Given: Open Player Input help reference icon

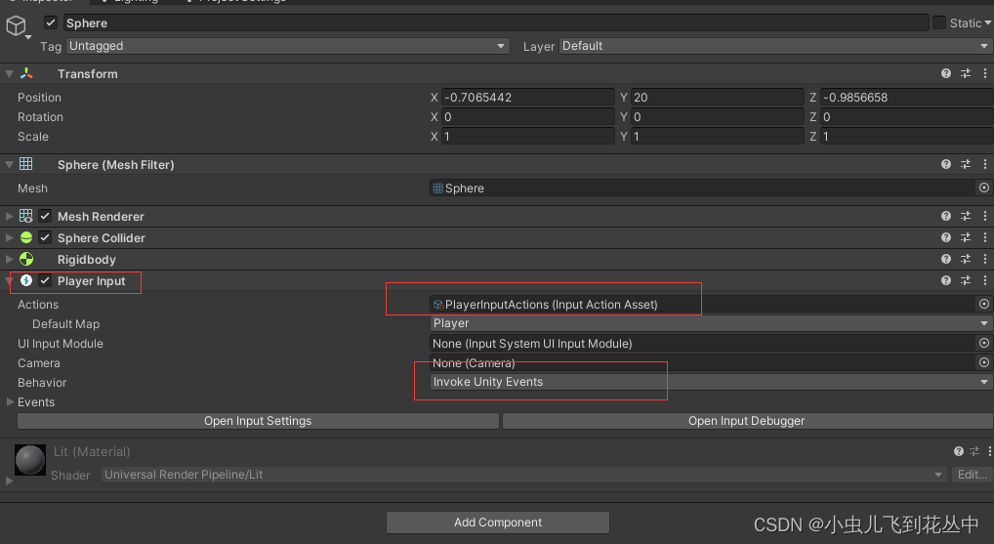Looking at the screenshot, I should [946, 280].
